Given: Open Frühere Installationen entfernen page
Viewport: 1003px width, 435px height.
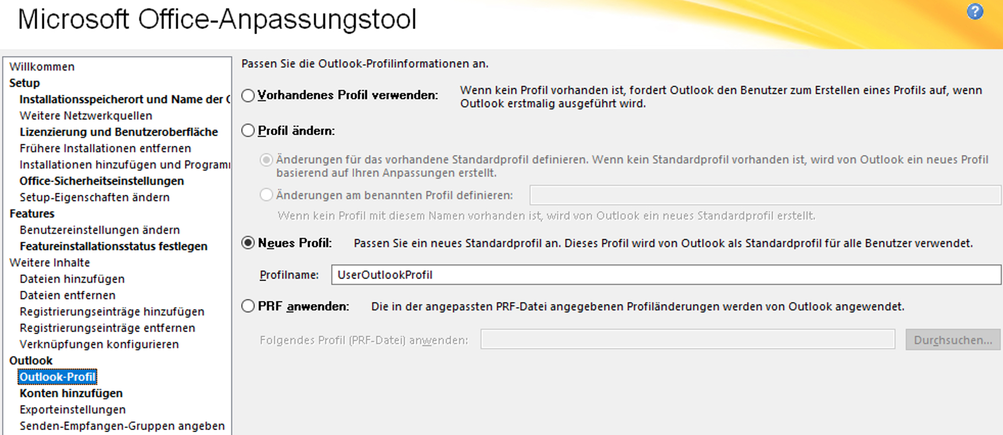Looking at the screenshot, I should click(105, 149).
